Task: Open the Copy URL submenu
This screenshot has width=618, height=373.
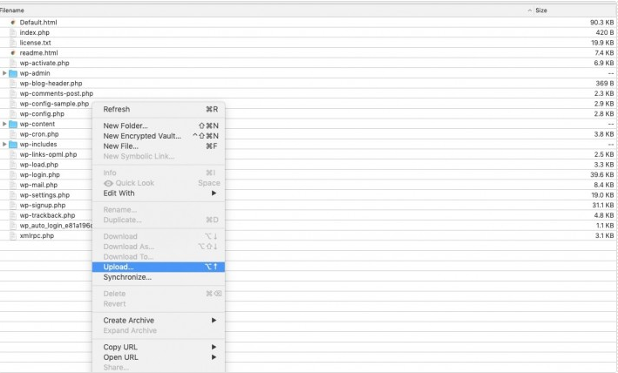Action: click(x=159, y=348)
